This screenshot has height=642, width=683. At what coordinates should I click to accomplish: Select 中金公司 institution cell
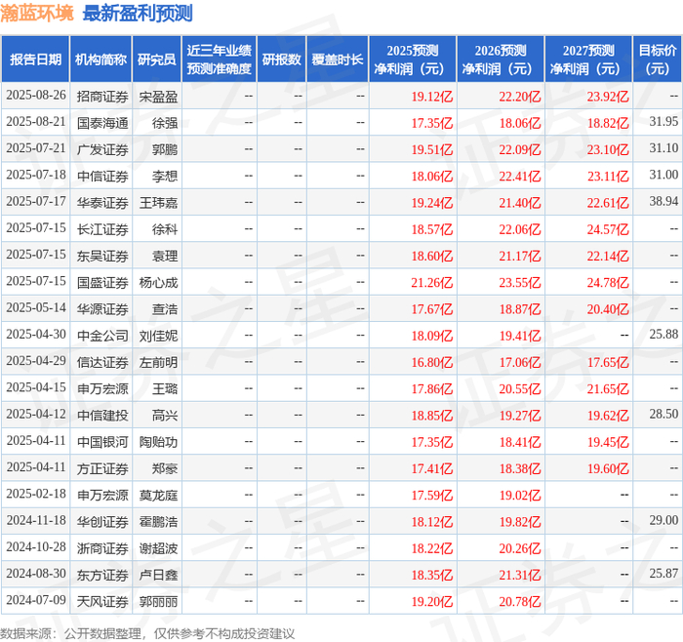[102, 336]
